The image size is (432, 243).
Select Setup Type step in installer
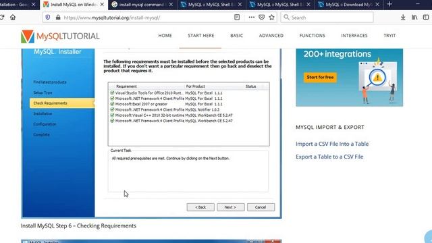(43, 92)
